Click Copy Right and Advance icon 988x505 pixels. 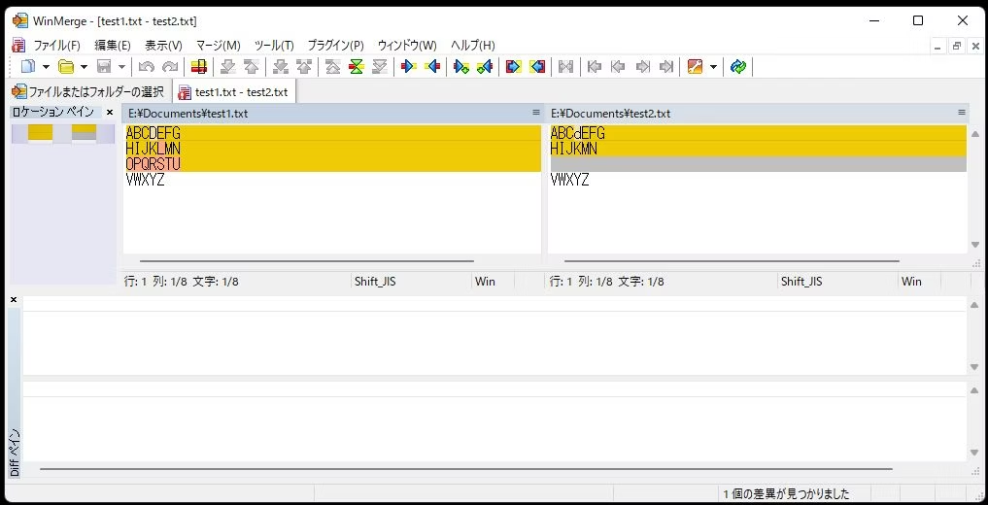click(x=461, y=66)
